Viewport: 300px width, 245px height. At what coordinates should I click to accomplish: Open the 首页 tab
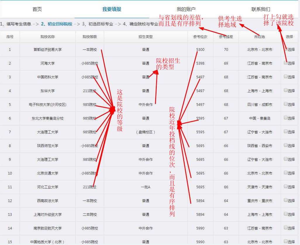pyautogui.click(x=37, y=9)
